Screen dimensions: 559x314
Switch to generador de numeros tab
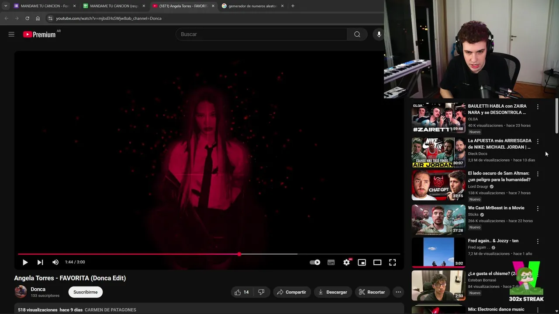(253, 6)
